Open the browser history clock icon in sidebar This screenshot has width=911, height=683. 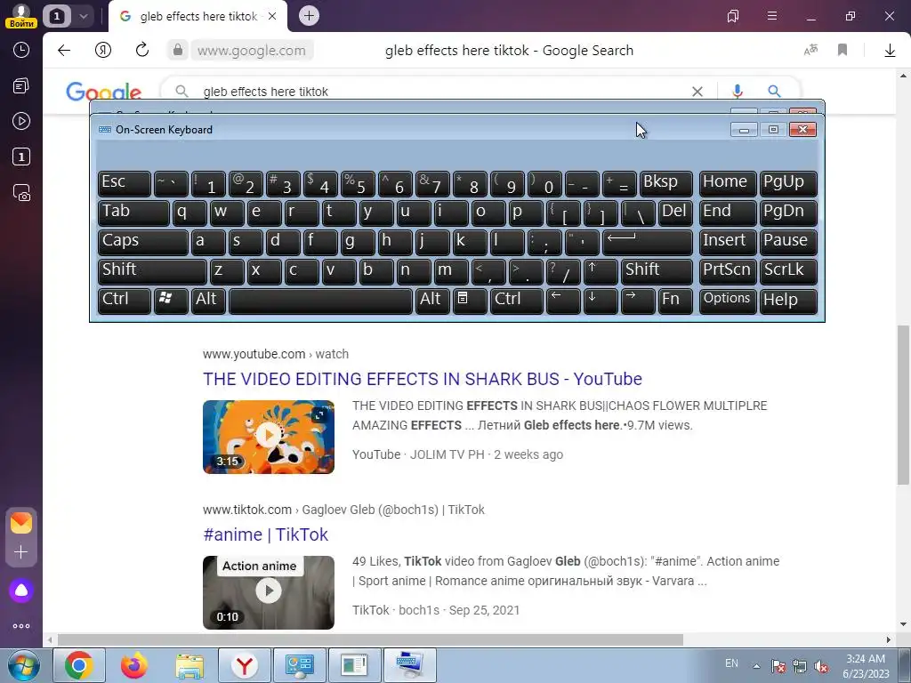coord(21,51)
